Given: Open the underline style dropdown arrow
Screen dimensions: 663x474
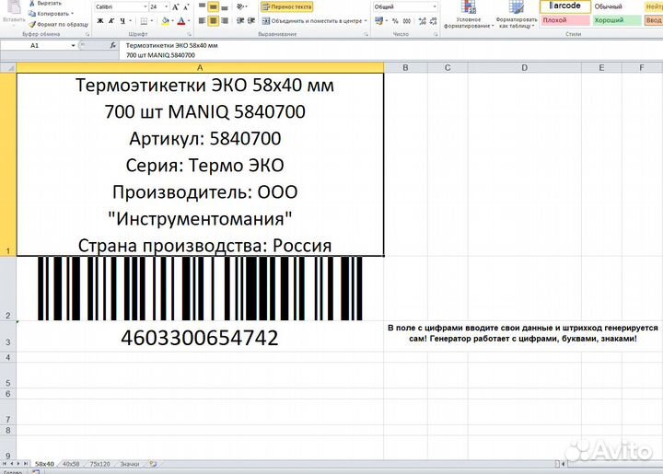Looking at the screenshot, I should pyautogui.click(x=130, y=20).
